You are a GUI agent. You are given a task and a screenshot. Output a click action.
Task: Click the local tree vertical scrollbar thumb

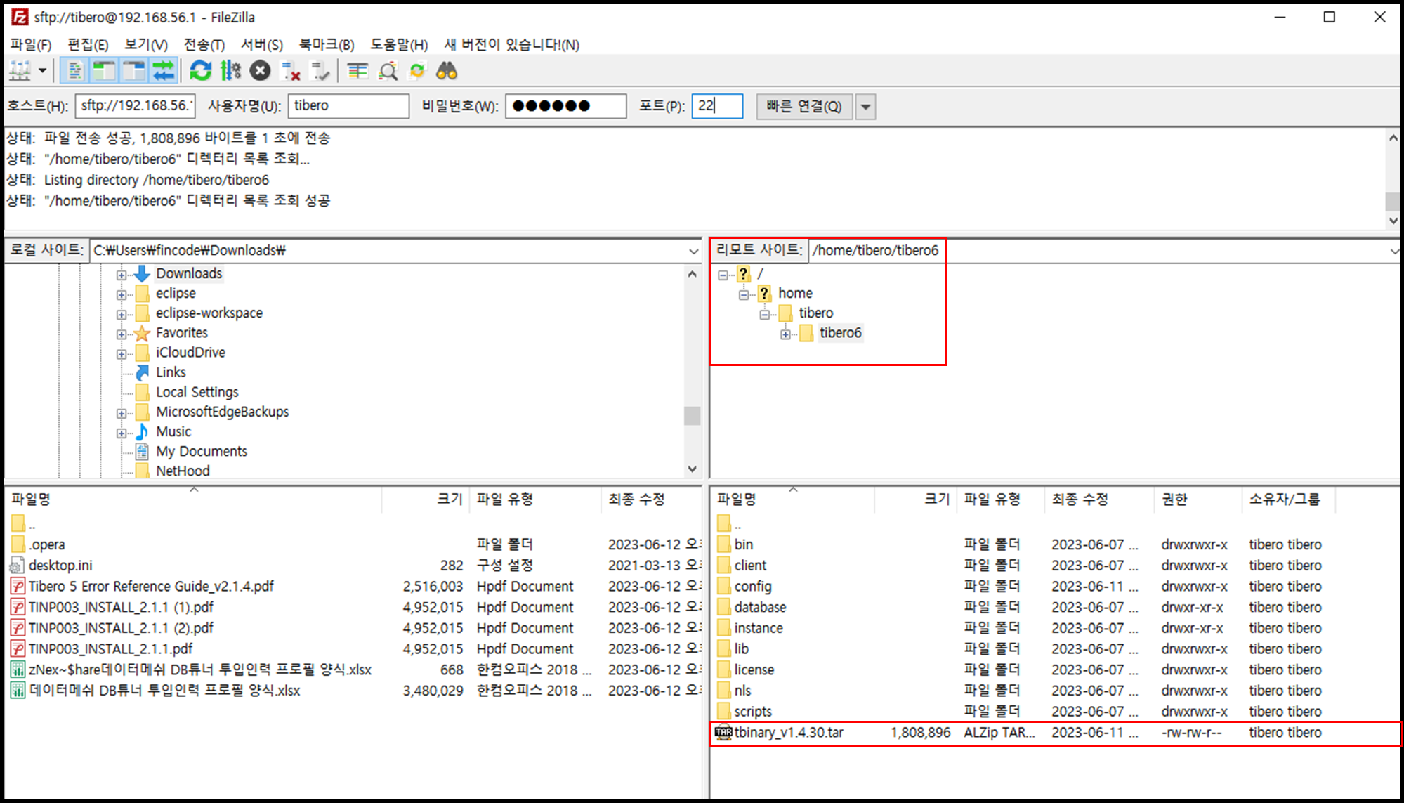point(692,416)
